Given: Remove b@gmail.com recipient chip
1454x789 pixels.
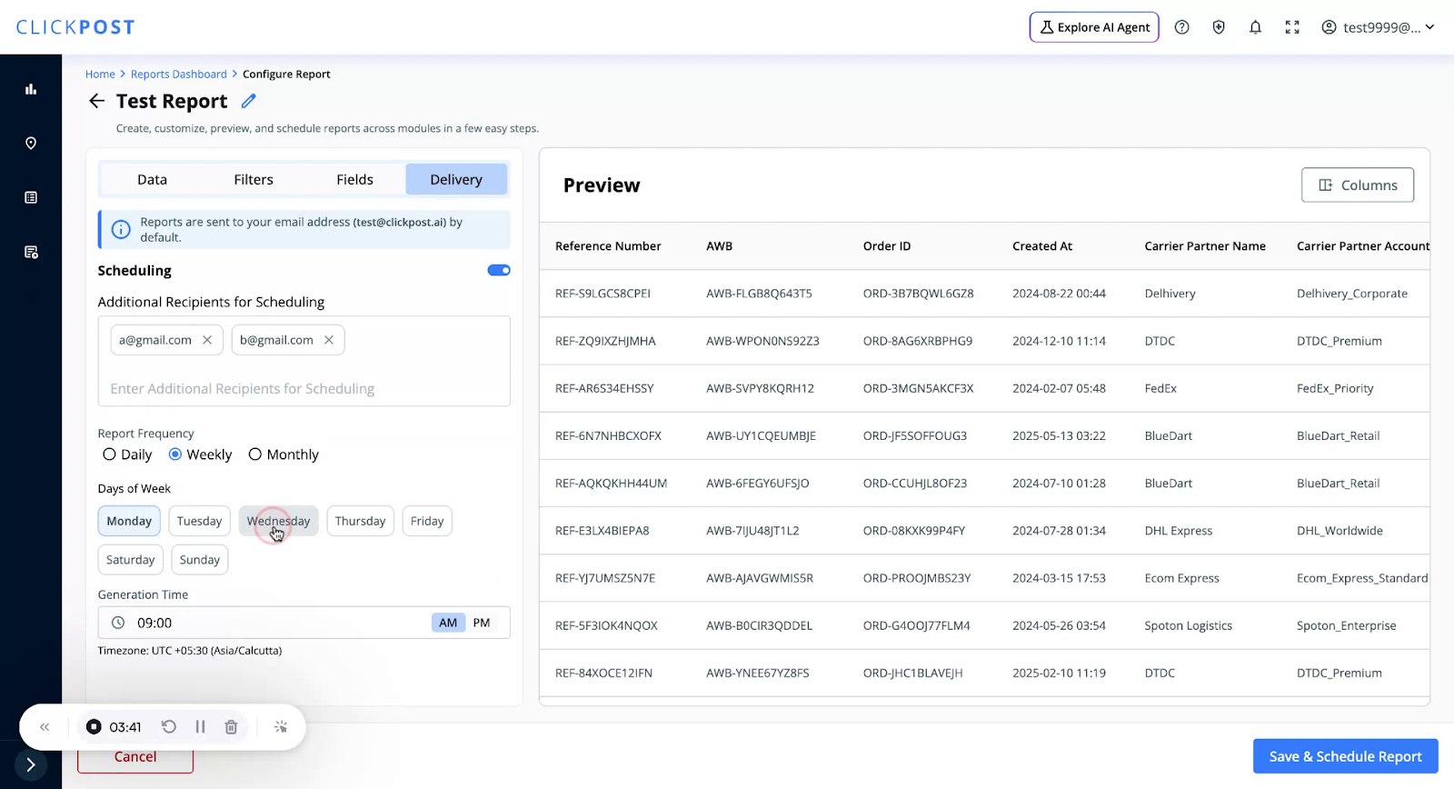Looking at the screenshot, I should point(329,340).
